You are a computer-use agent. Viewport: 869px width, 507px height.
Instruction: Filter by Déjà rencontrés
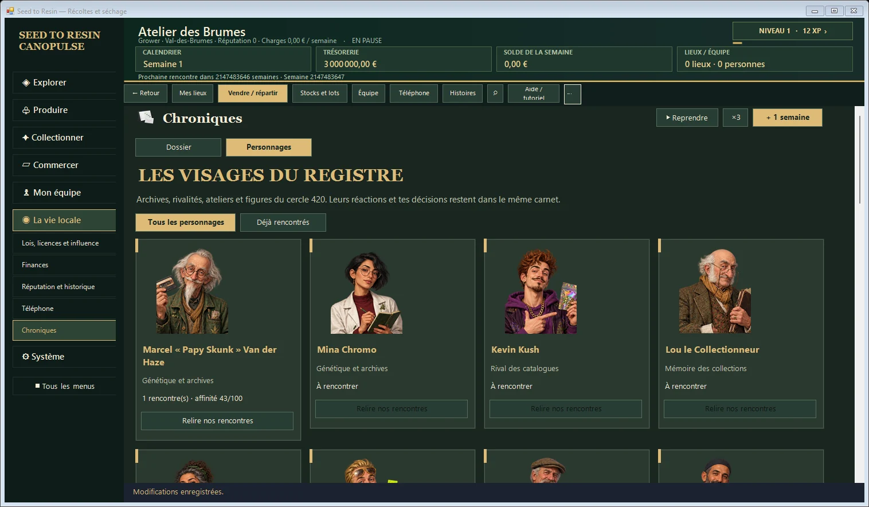click(283, 223)
